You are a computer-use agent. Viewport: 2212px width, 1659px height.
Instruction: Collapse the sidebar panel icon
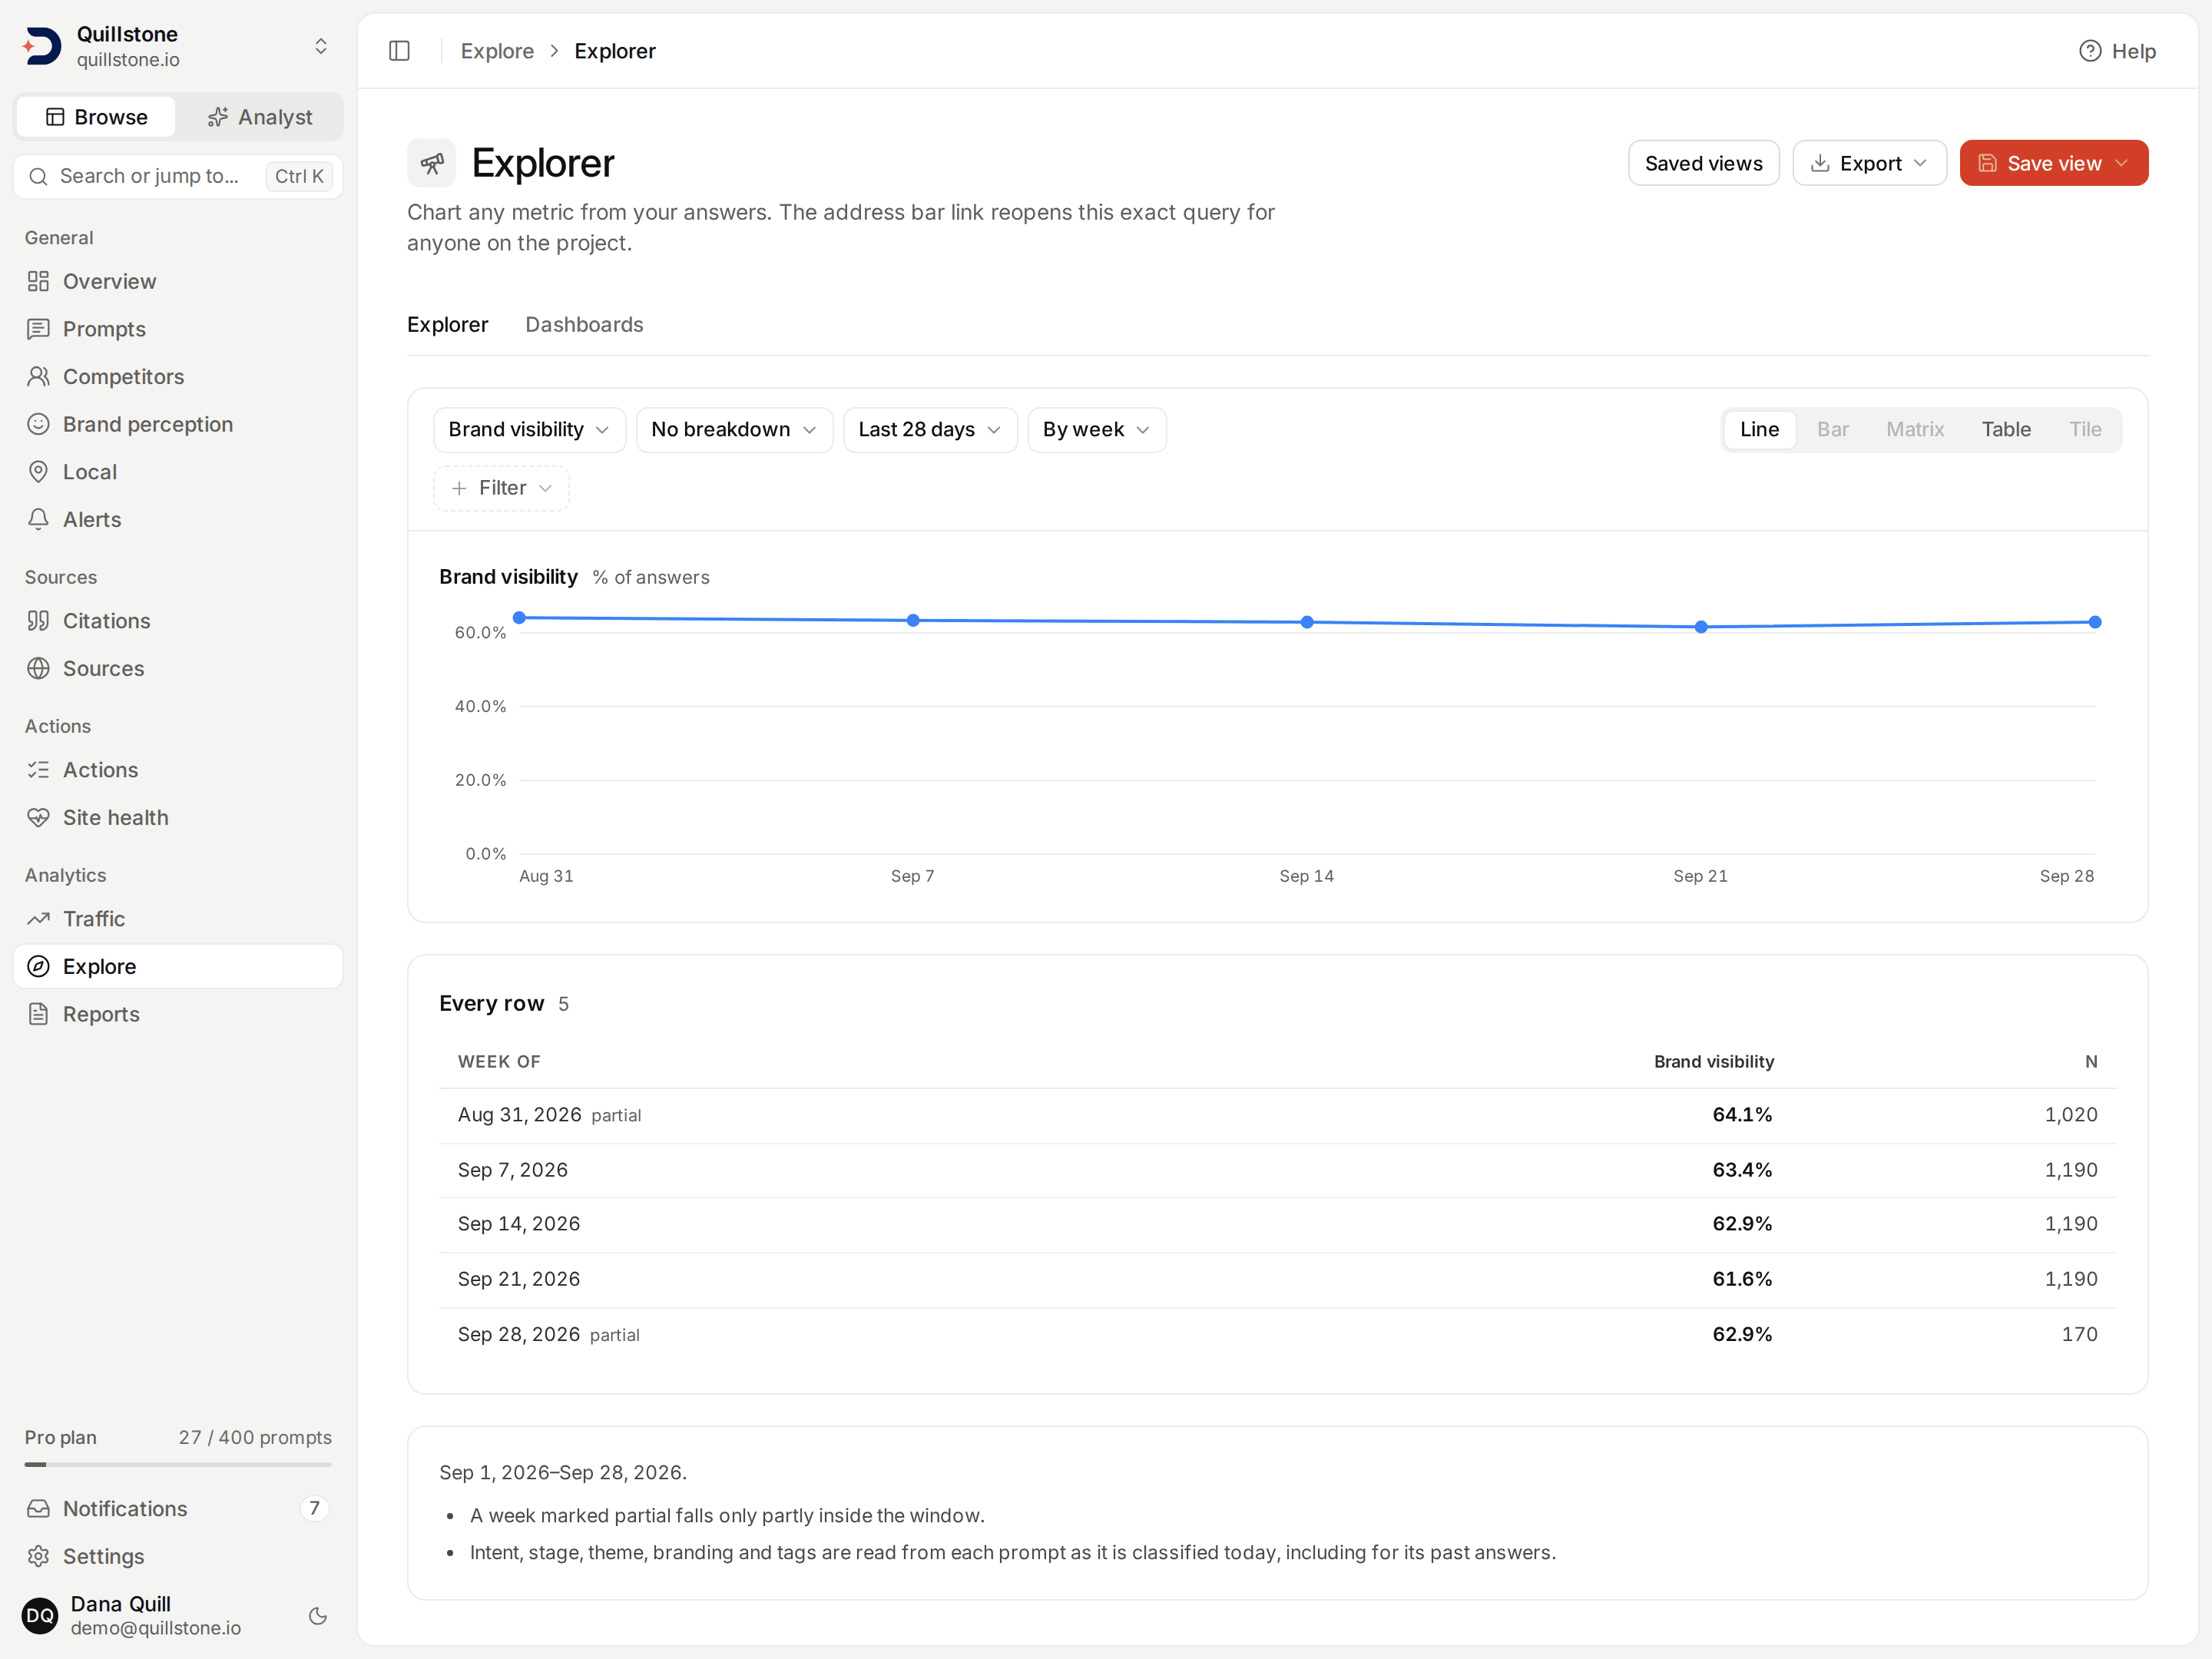(x=399, y=51)
